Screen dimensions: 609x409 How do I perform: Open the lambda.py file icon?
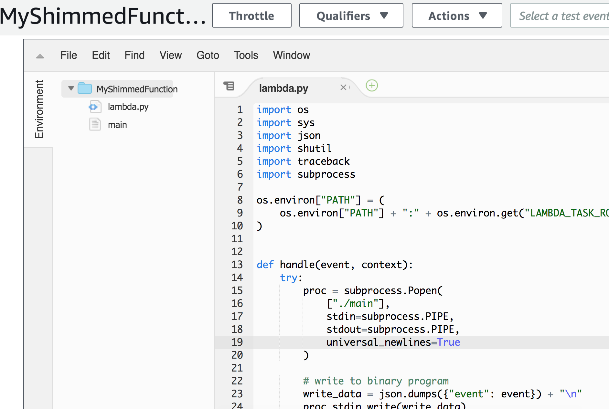pos(95,107)
